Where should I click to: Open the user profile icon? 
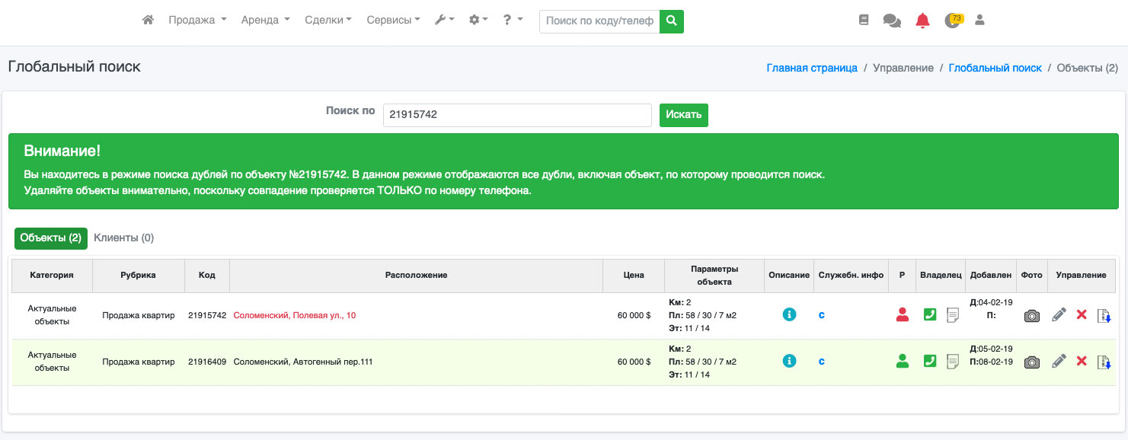point(980,21)
